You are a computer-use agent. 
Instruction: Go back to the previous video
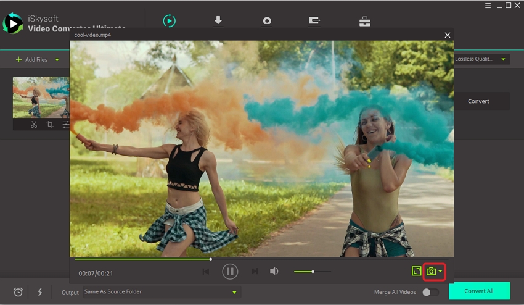tap(206, 271)
